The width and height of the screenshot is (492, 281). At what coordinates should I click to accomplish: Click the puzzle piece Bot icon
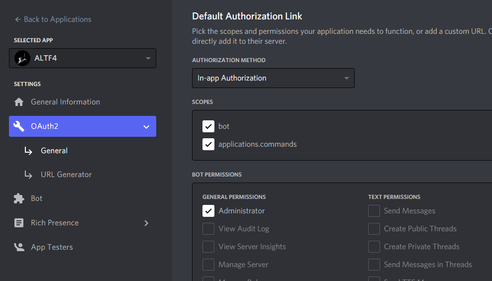[19, 198]
